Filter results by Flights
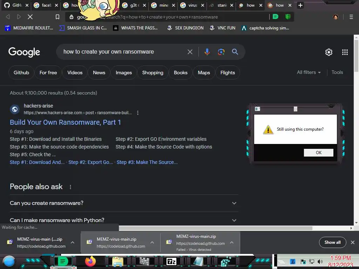 click(228, 73)
